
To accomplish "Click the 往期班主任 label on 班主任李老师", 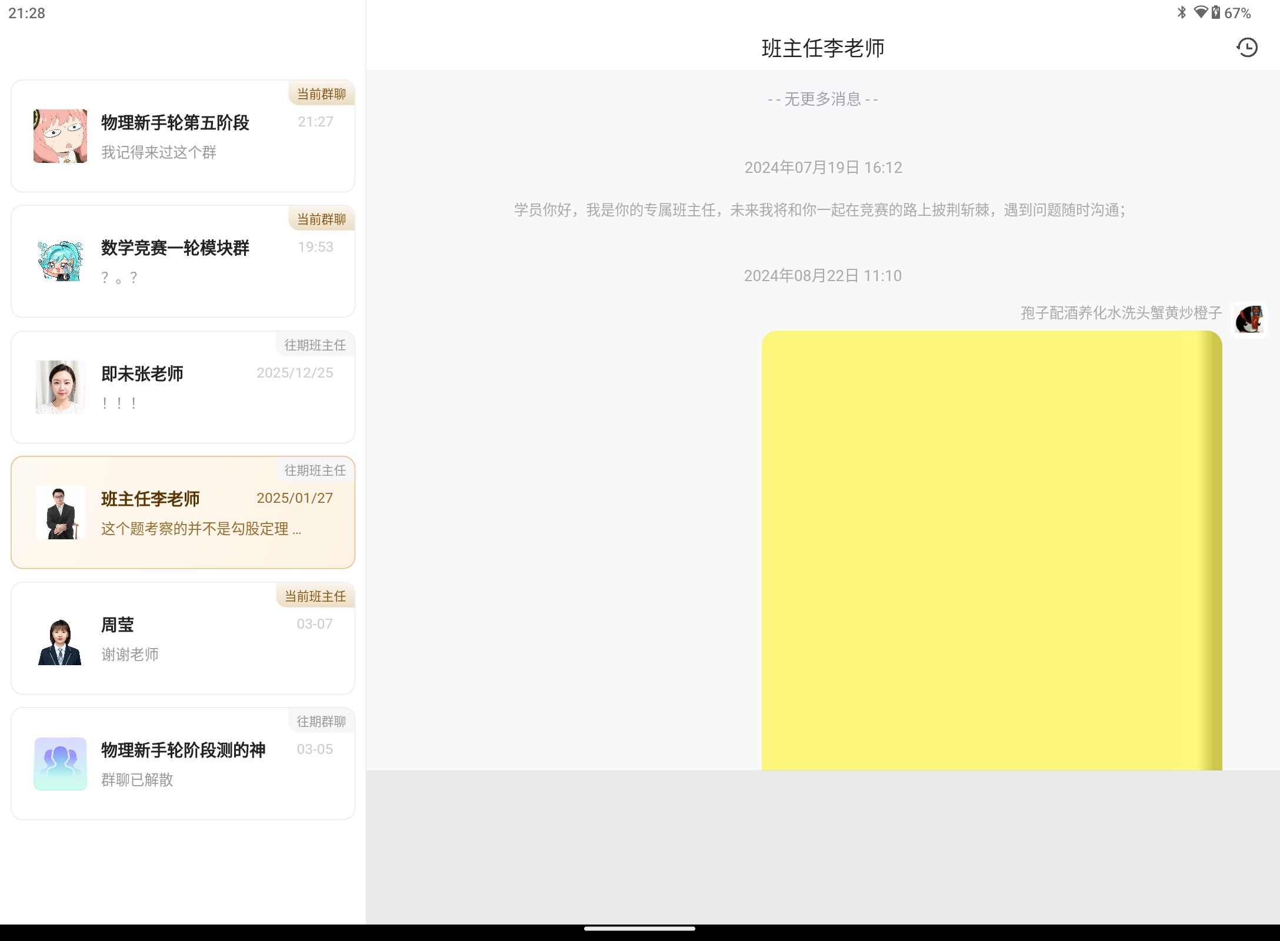I will (315, 470).
